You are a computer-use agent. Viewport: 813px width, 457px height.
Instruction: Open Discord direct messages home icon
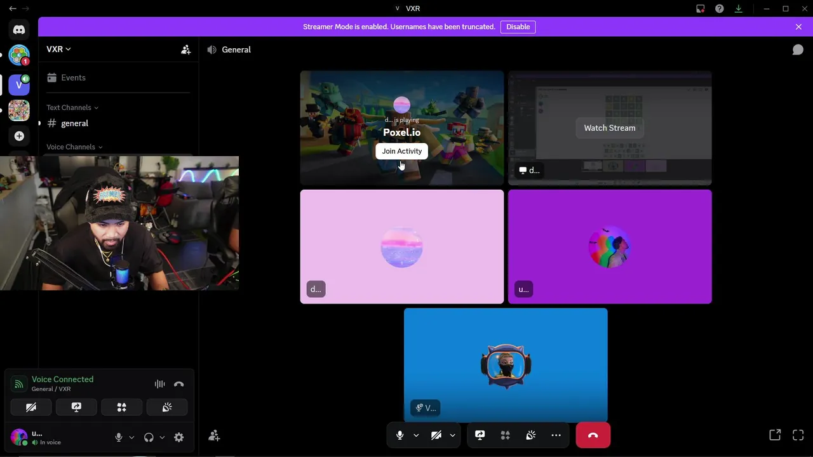(x=19, y=30)
